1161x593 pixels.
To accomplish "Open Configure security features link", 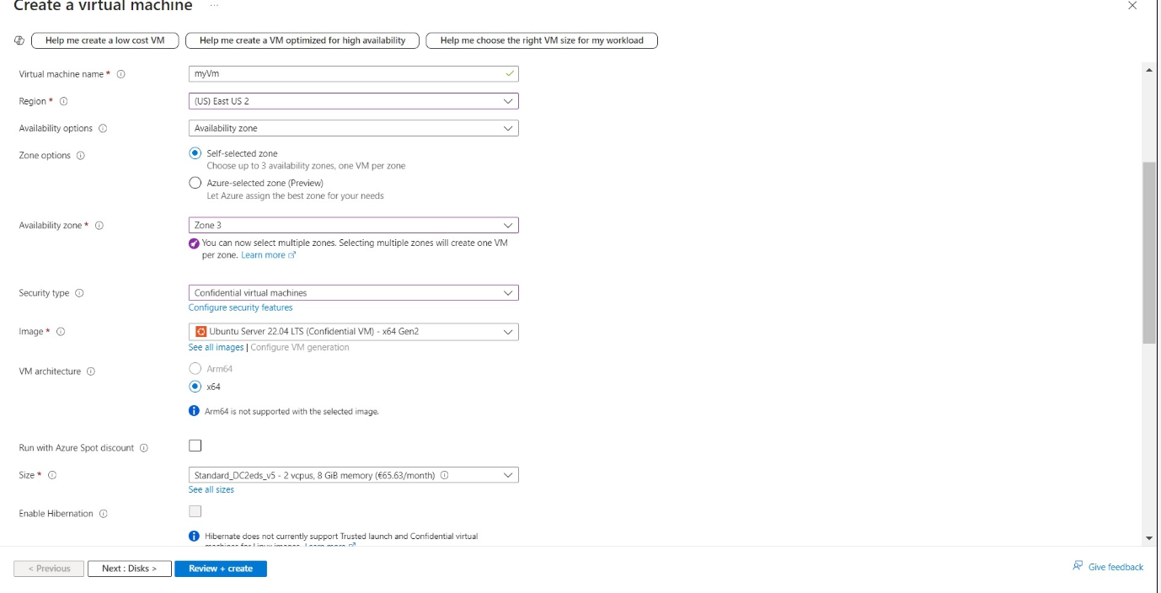I will tap(241, 307).
